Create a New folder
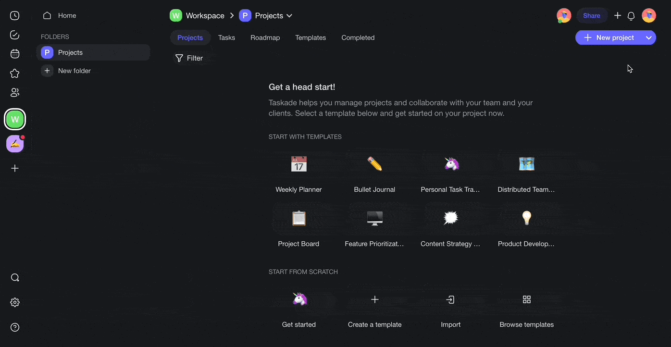 [x=74, y=71]
